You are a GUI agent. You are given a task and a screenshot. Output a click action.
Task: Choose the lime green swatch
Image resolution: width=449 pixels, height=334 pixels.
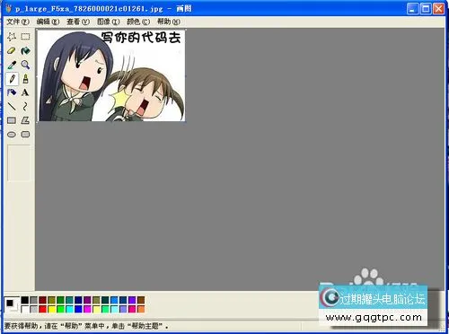coord(60,309)
